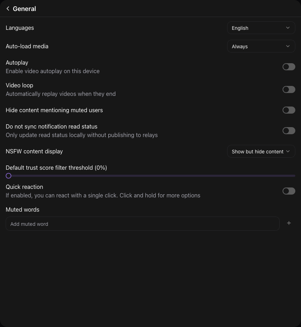Click the trust score slider handle
301x327 pixels.
[x=9, y=176]
